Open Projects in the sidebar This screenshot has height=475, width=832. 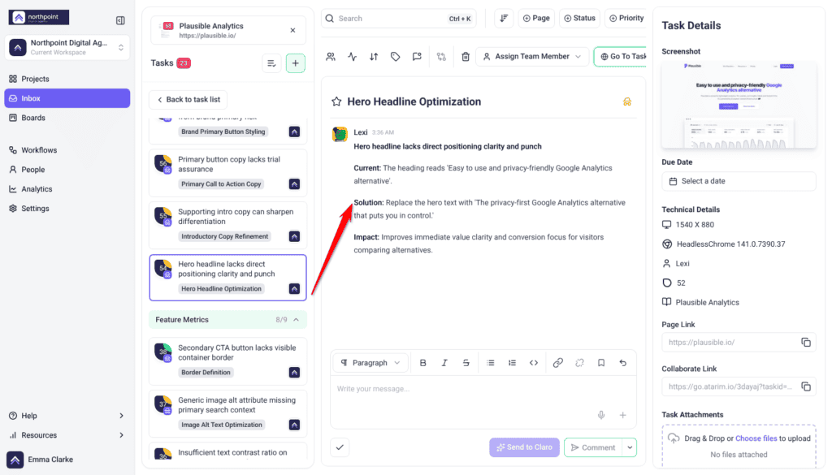pos(67,79)
